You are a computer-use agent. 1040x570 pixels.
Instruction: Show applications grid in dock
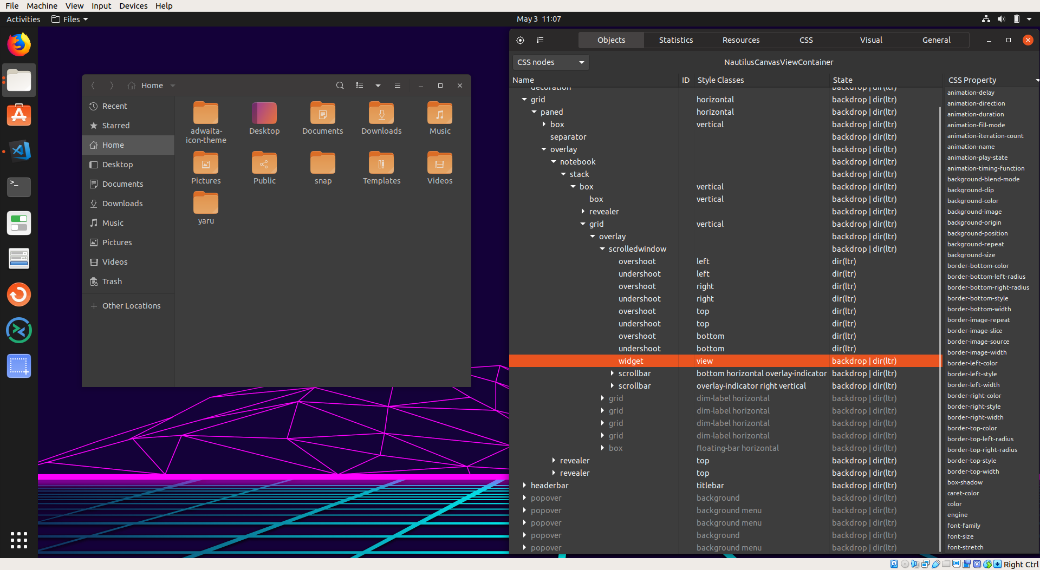point(19,540)
